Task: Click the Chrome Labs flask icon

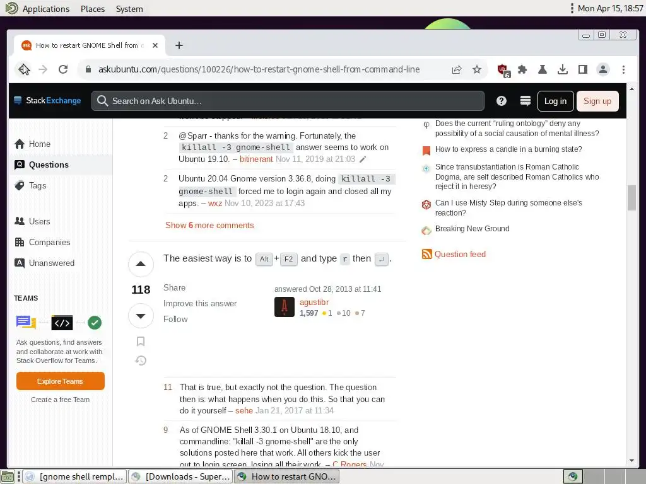Action: tap(542, 69)
